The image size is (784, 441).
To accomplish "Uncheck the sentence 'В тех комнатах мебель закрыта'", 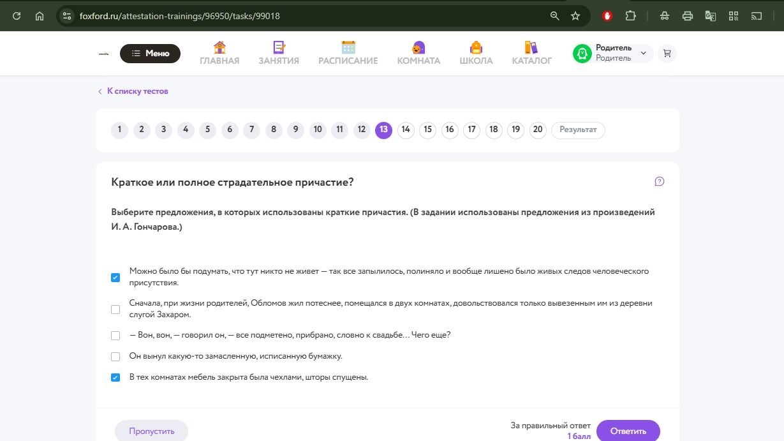I will [115, 378].
